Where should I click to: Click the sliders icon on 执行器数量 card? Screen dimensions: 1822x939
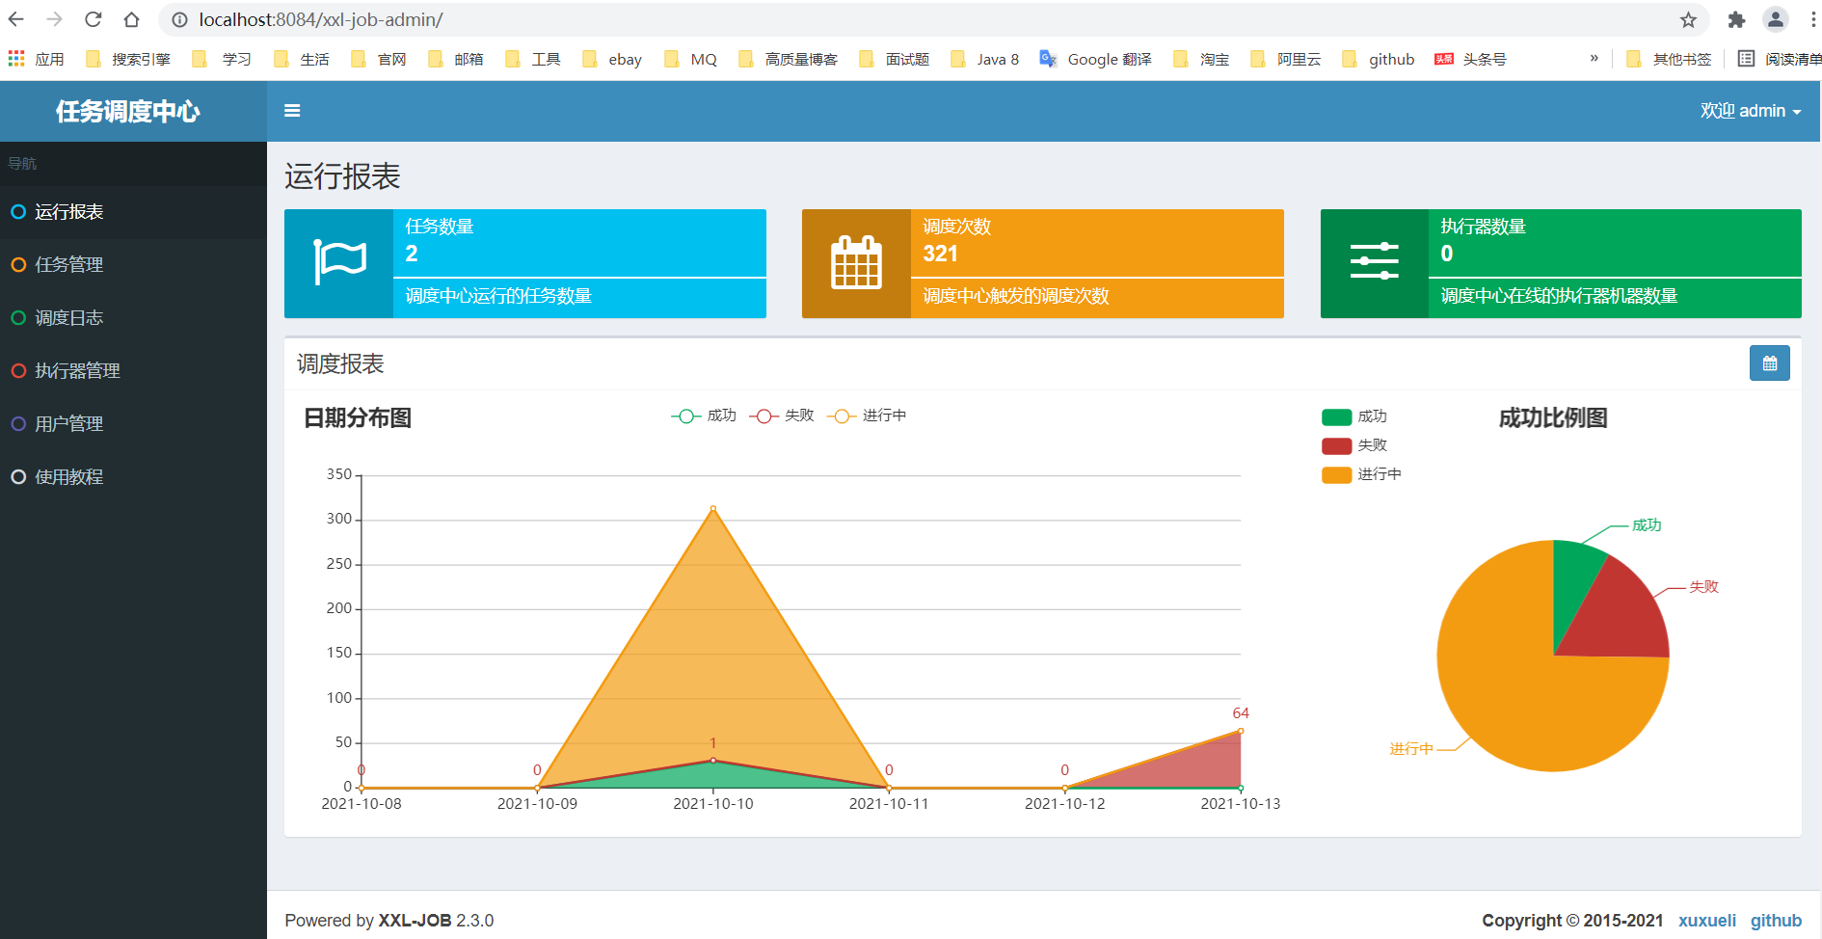[1374, 261]
